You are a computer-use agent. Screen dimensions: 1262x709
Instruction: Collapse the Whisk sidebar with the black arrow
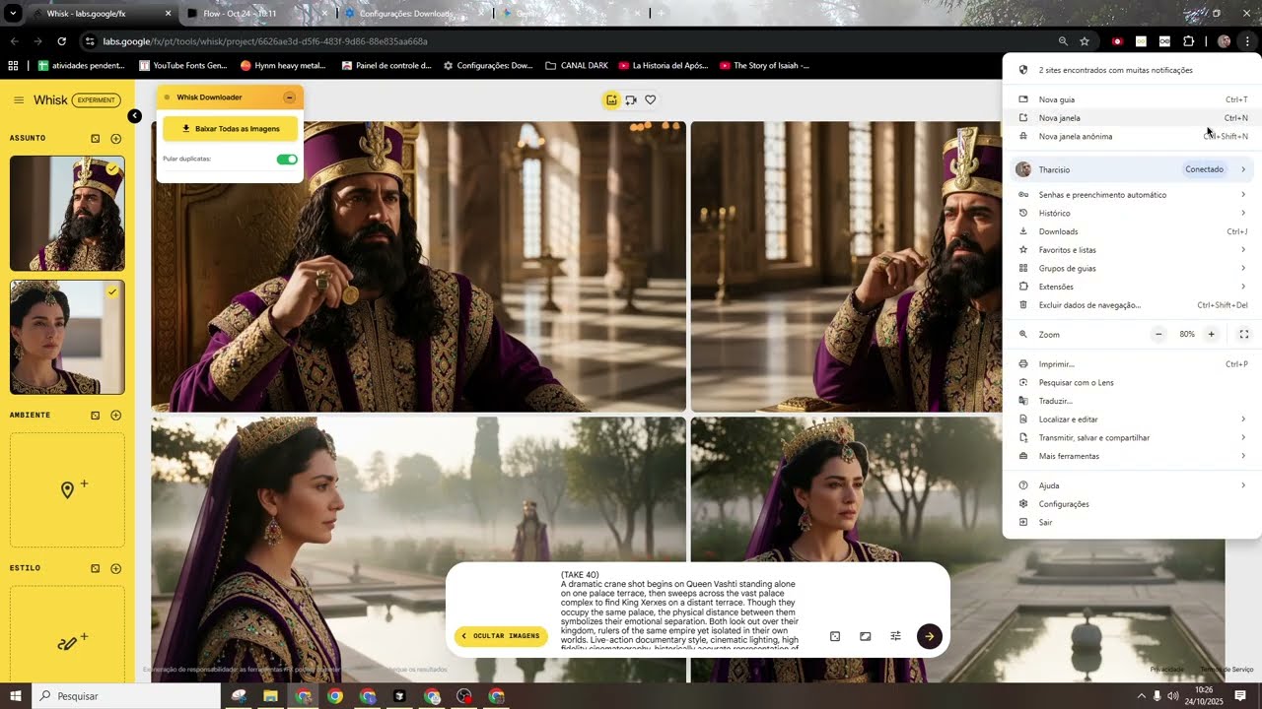[135, 116]
